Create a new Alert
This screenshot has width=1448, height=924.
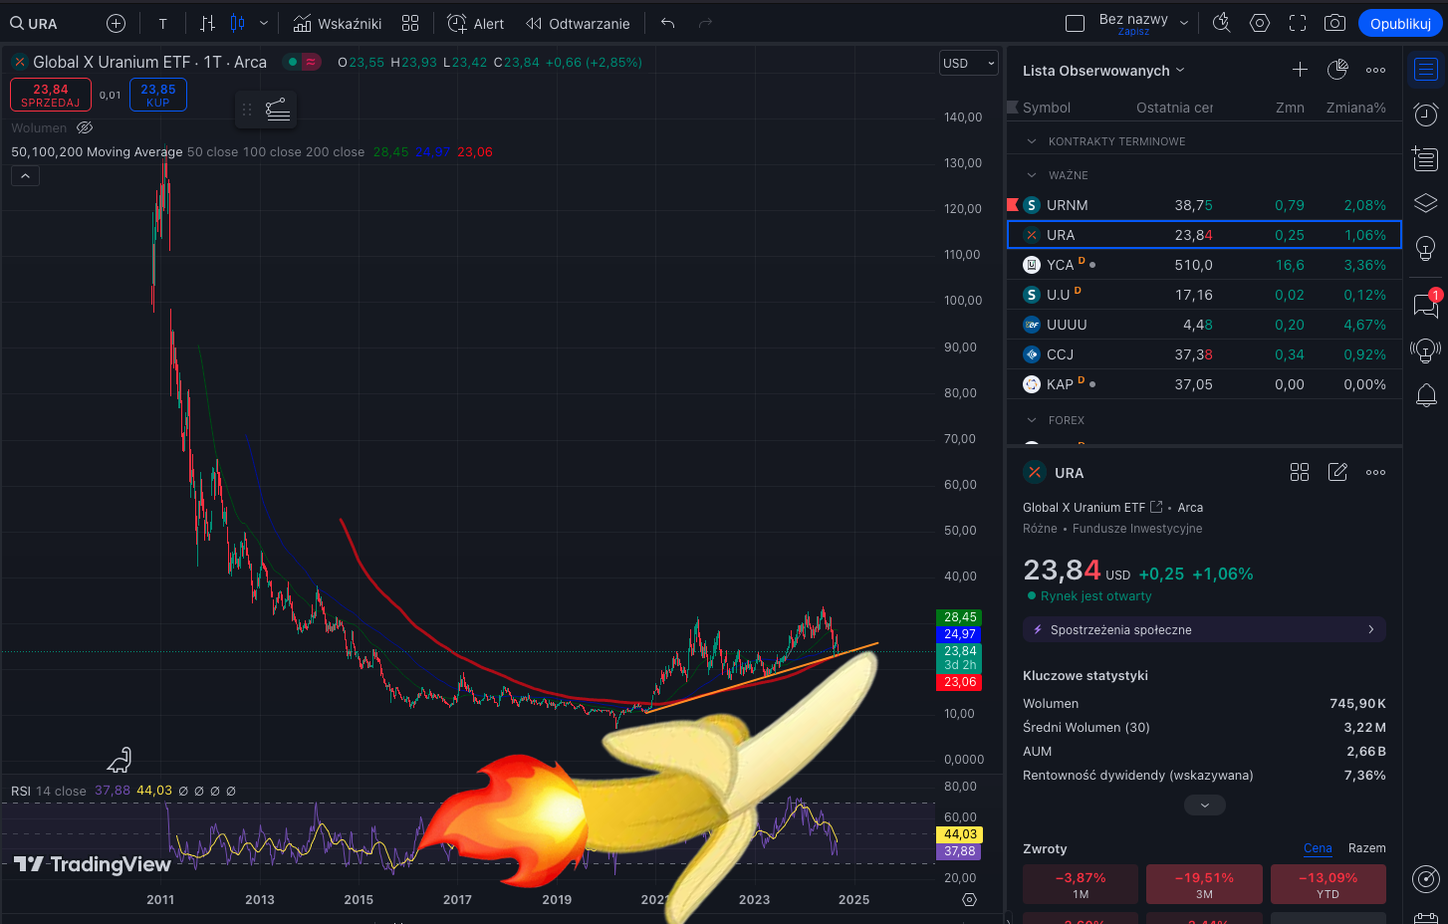(476, 23)
